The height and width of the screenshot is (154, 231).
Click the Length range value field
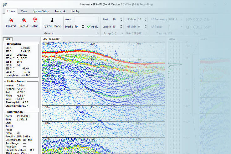(x=116, y=27)
